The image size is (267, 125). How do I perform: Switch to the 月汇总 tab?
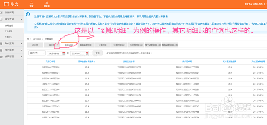[x=35, y=45]
